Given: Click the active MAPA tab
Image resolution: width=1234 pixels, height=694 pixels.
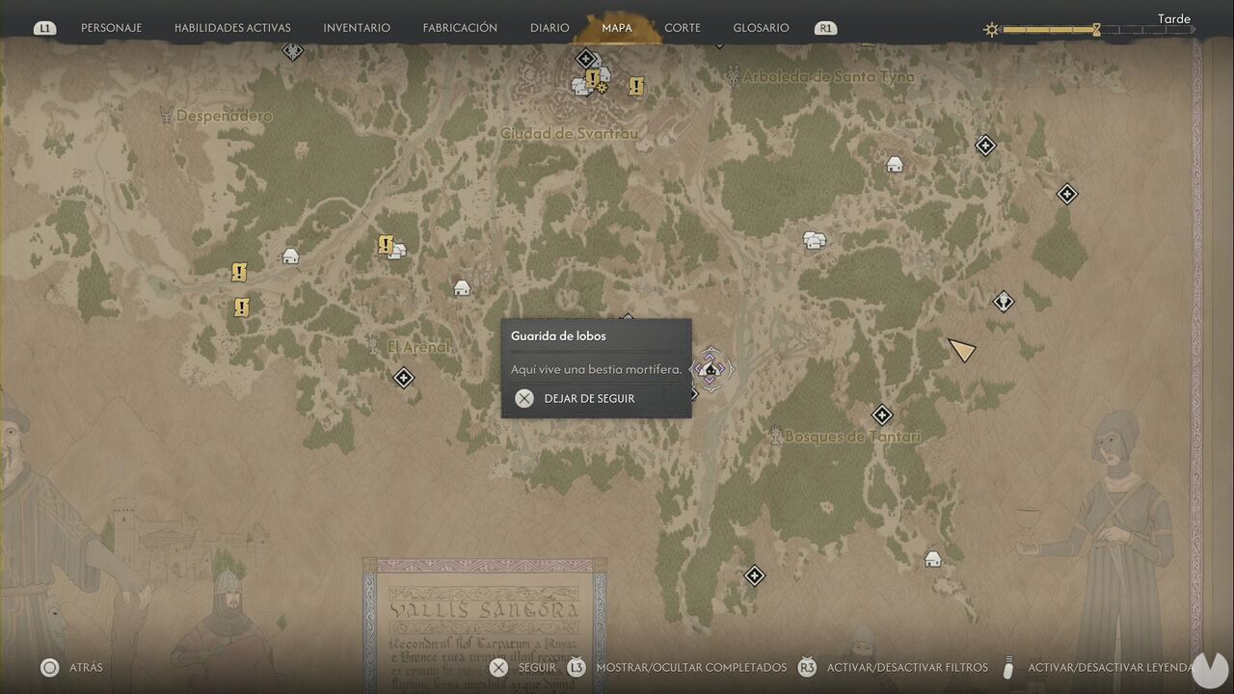Looking at the screenshot, I should (617, 28).
